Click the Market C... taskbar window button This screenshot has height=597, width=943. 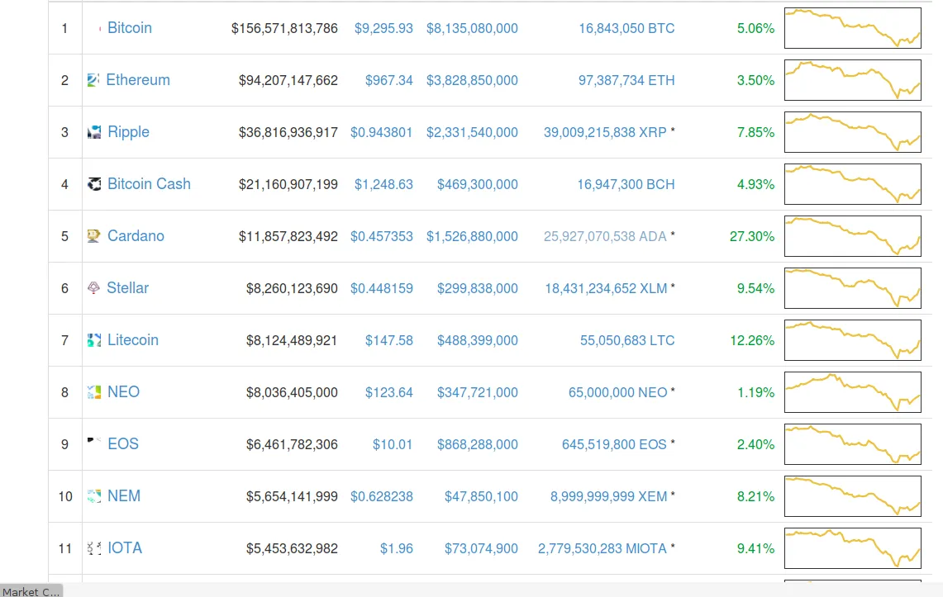[31, 591]
